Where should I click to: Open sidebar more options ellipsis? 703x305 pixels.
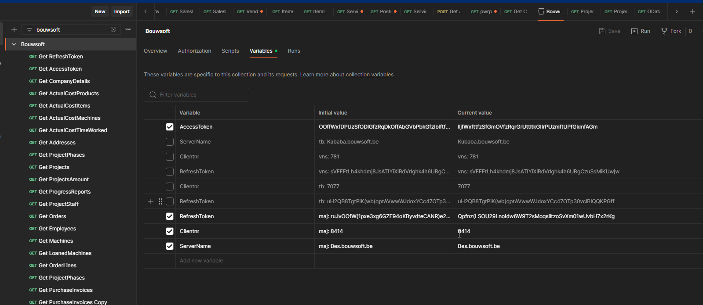click(x=128, y=29)
